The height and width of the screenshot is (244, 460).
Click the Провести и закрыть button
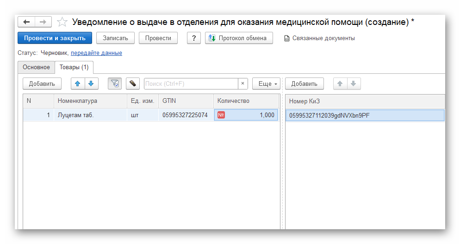point(55,38)
